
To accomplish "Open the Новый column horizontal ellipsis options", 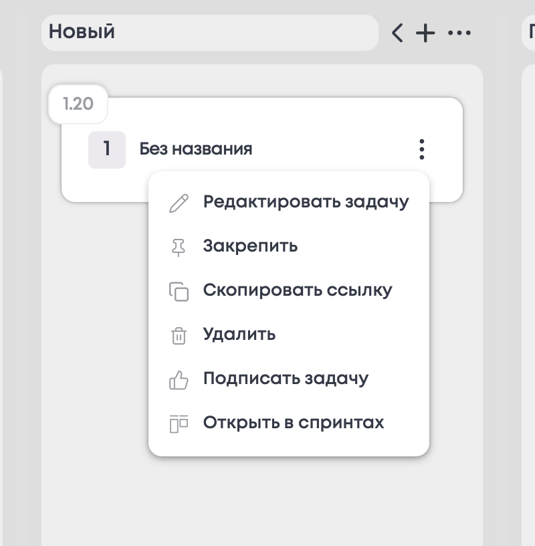I will pyautogui.click(x=459, y=33).
